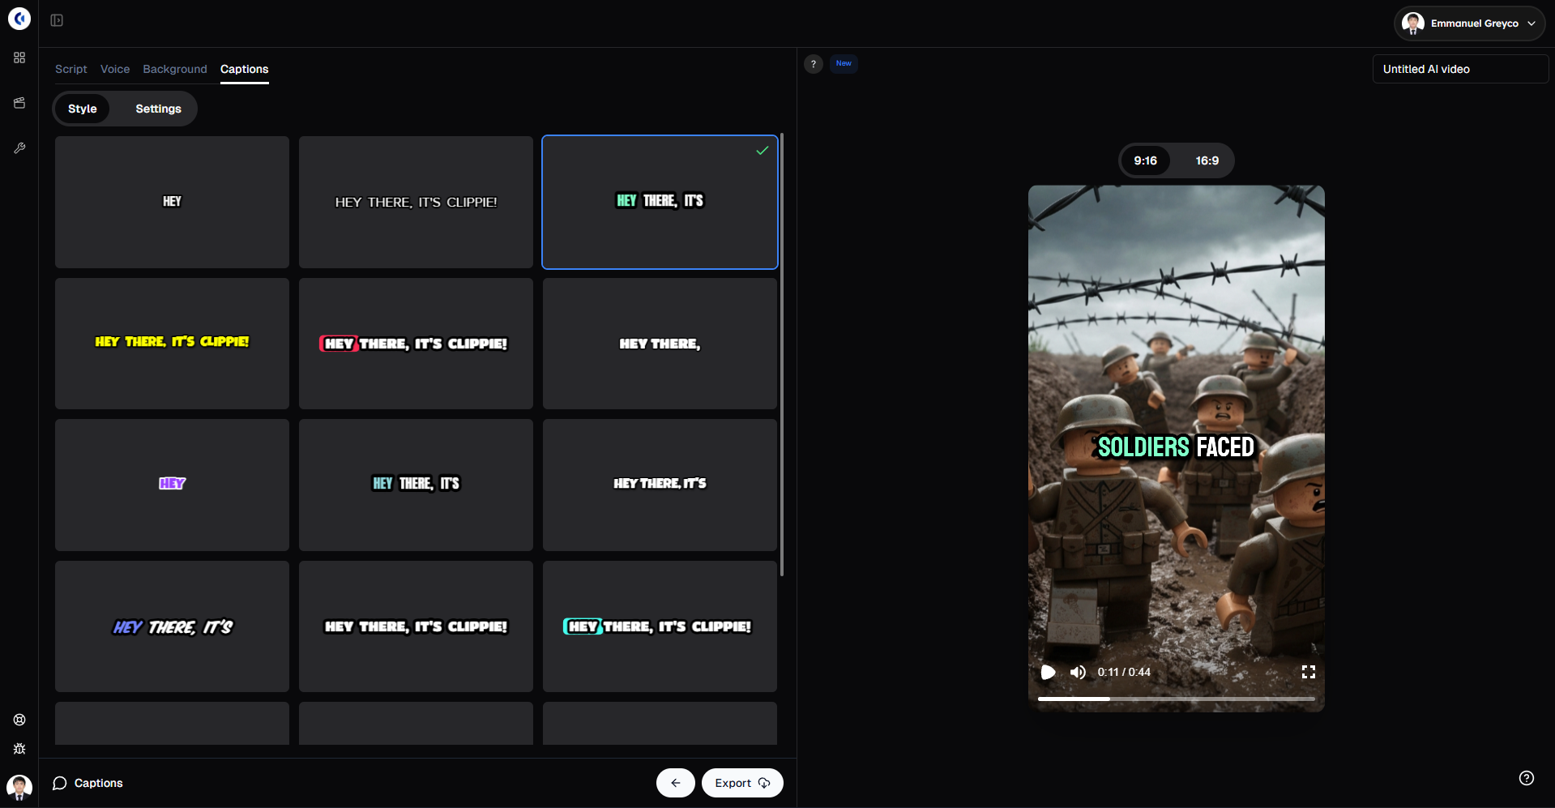Edit the Untitled AI video title field
The height and width of the screenshot is (808, 1555).
point(1460,69)
